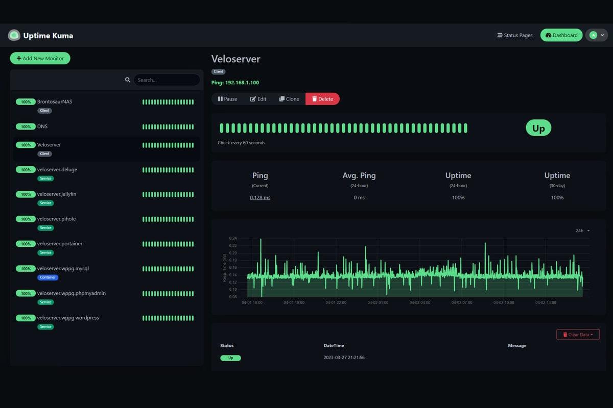Click the heartbeat bar for veloserver.pihole
The width and height of the screenshot is (613, 408).
(x=168, y=219)
